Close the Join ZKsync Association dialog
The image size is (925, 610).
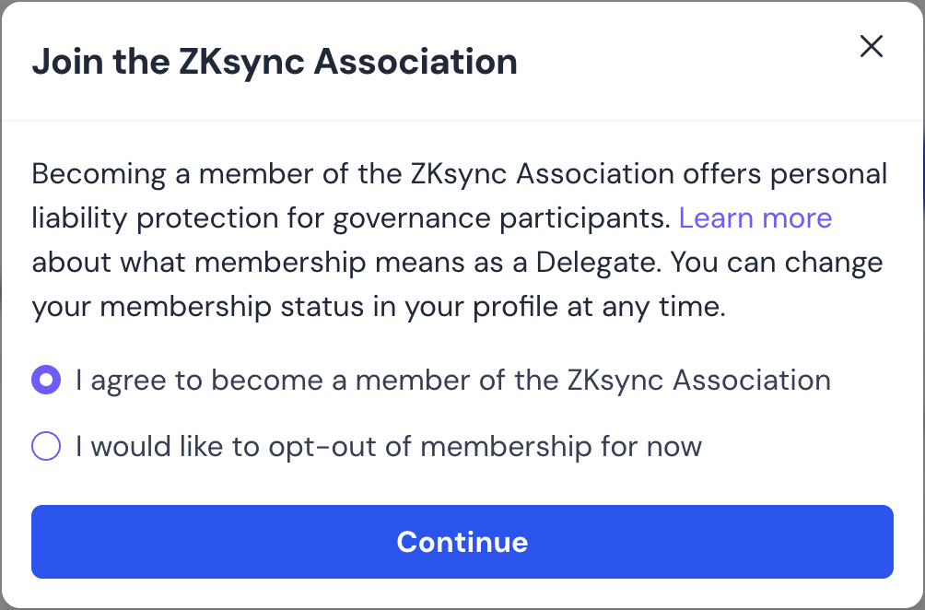[x=872, y=46]
